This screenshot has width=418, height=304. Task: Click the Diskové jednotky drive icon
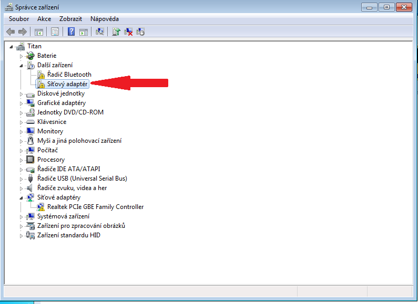coord(30,94)
